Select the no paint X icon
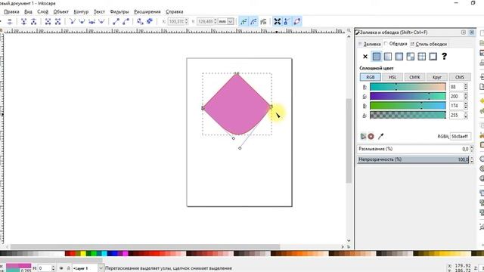This screenshot has height=272, width=484. coord(365,57)
